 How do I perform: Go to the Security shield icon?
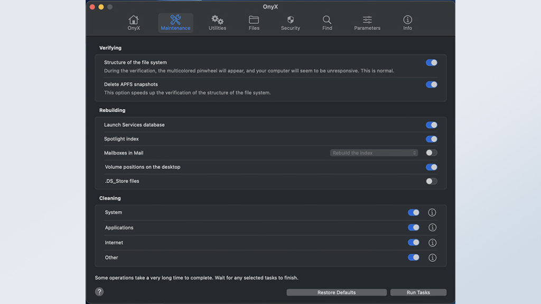click(290, 20)
